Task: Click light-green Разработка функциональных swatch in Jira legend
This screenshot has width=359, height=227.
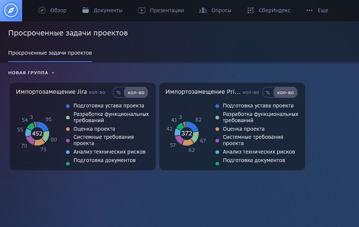Action: [68, 117]
